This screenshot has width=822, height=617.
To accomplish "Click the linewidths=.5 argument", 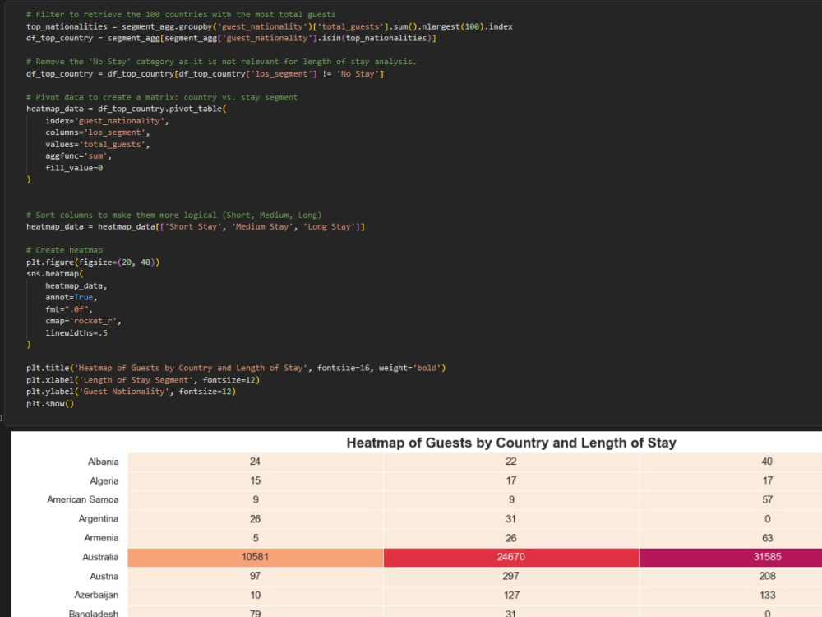I will click(76, 333).
